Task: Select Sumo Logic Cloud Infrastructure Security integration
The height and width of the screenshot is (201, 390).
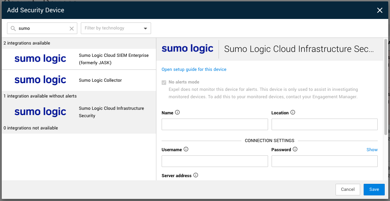Action: tap(79, 112)
